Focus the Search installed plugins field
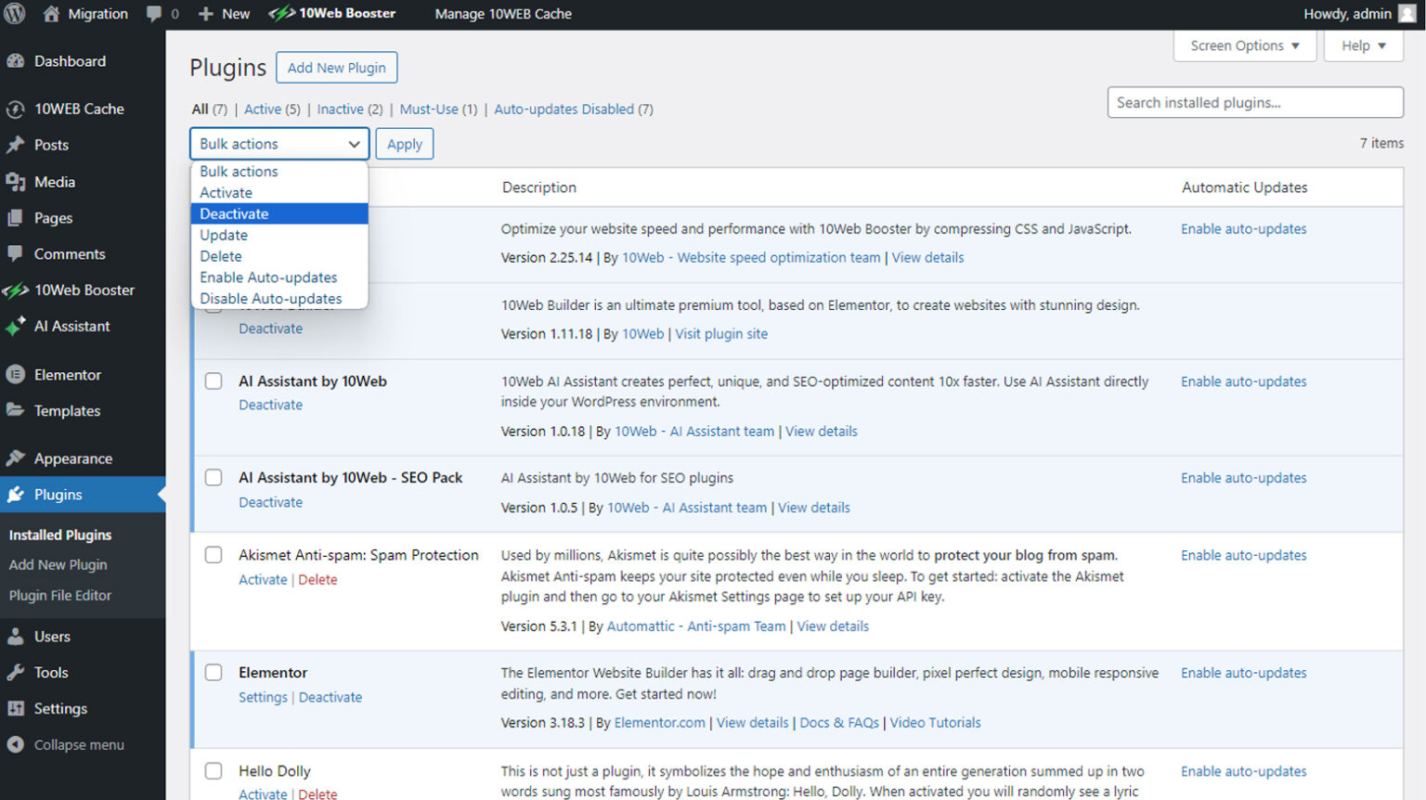This screenshot has width=1426, height=800. (1254, 103)
